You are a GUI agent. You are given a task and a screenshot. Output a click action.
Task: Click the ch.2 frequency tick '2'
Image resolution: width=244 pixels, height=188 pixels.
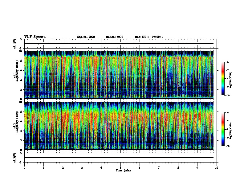pos(22,140)
